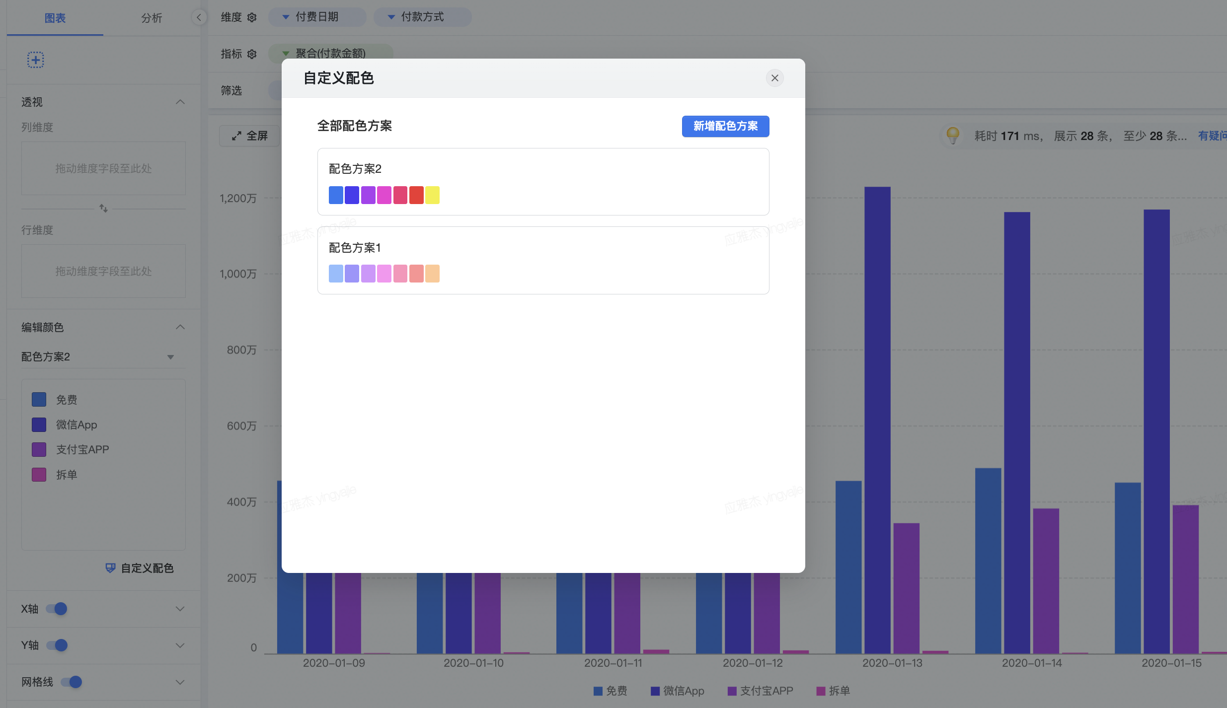Close the 自定义配色 dialog
This screenshot has width=1227, height=708.
[x=774, y=78]
